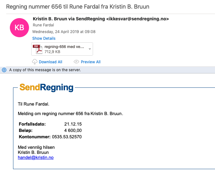Click the blue server info icon
The height and width of the screenshot is (179, 215).
4,70
